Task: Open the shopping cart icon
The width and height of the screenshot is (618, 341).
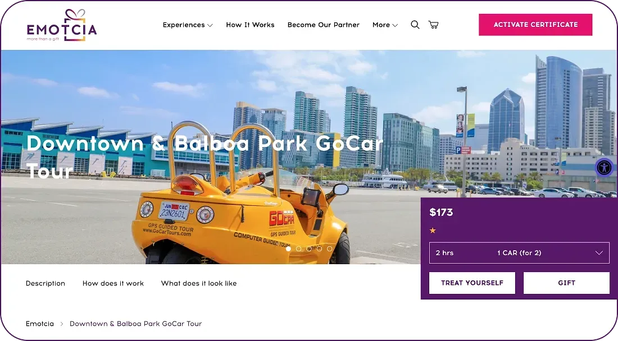Action: click(x=433, y=25)
